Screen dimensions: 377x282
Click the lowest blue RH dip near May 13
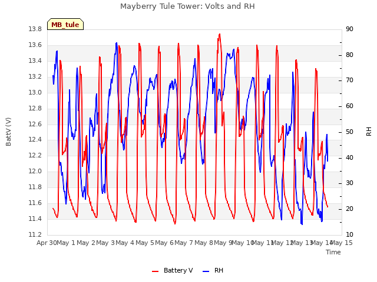click(302, 224)
